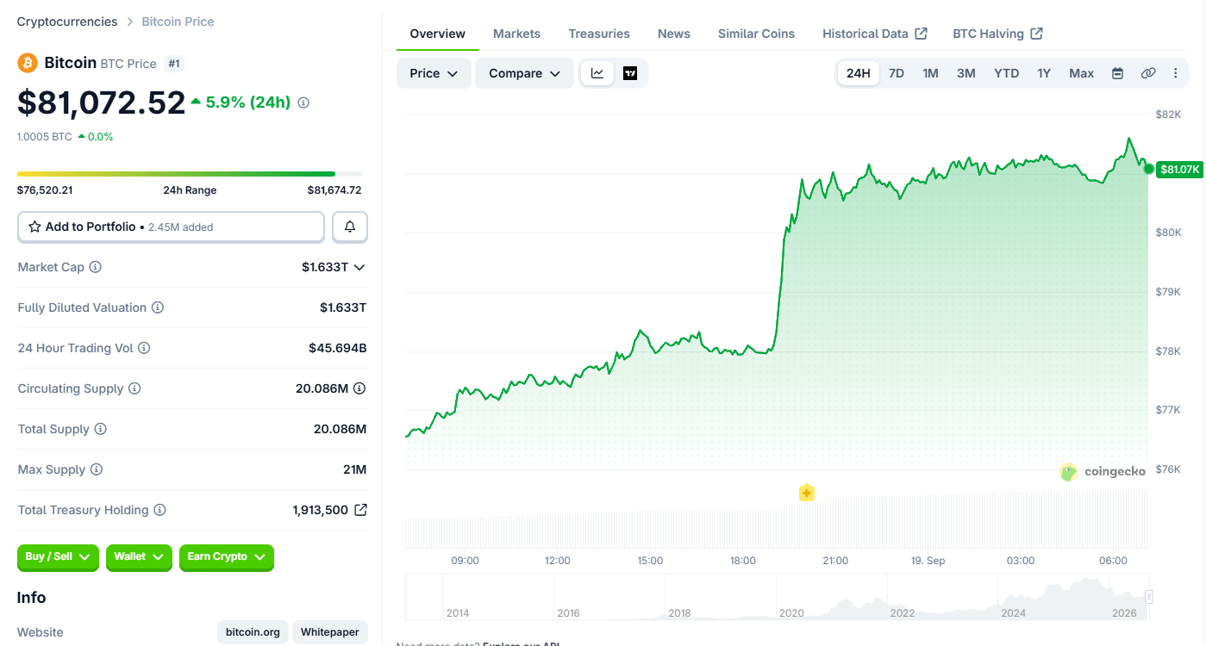Switch to TradingView chart icon
This screenshot has width=1206, height=646.
point(630,73)
